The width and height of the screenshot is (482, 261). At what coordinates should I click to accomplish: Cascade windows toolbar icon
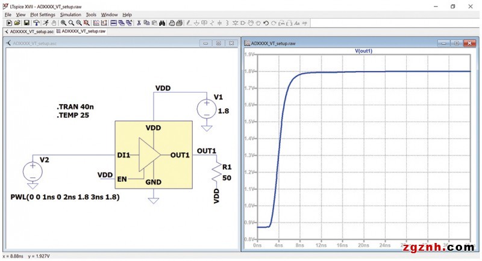tap(129, 23)
